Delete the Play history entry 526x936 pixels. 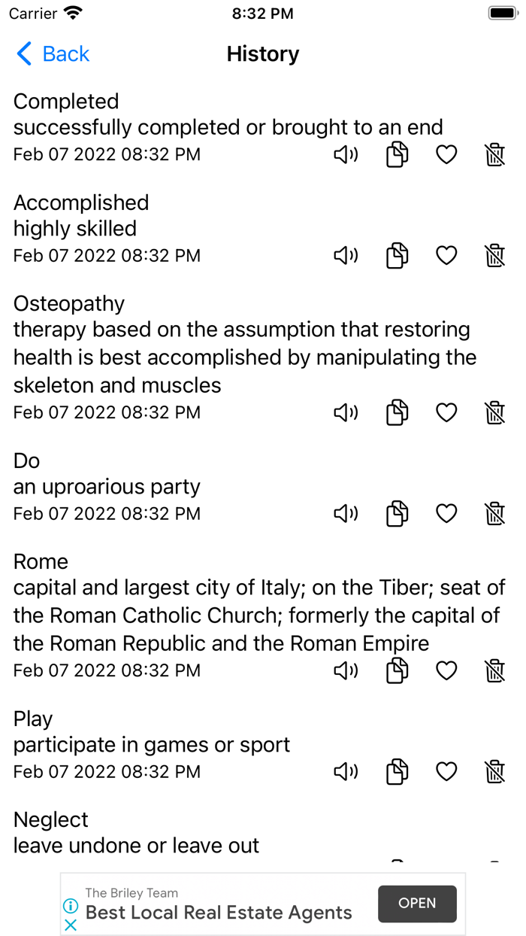point(494,771)
